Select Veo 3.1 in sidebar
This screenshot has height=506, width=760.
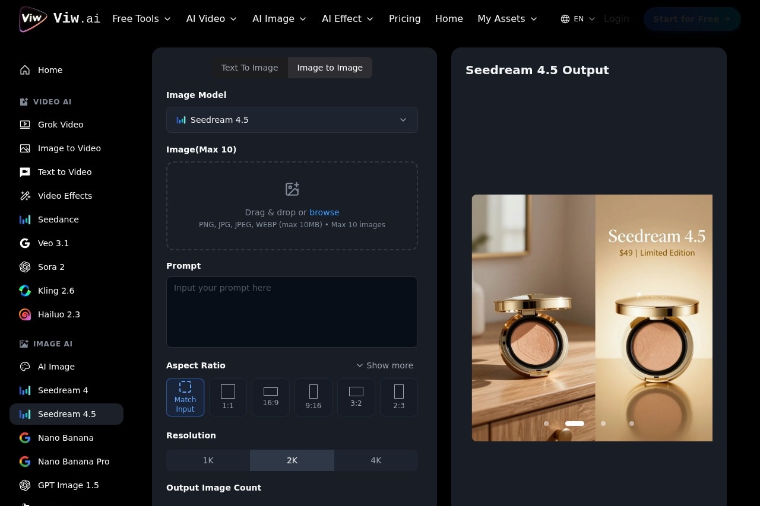(x=53, y=243)
